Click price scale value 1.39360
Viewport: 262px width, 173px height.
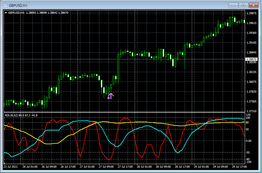point(252,33)
